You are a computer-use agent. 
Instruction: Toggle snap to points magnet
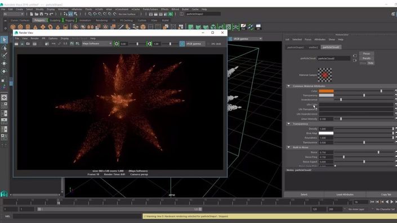click(x=100, y=14)
